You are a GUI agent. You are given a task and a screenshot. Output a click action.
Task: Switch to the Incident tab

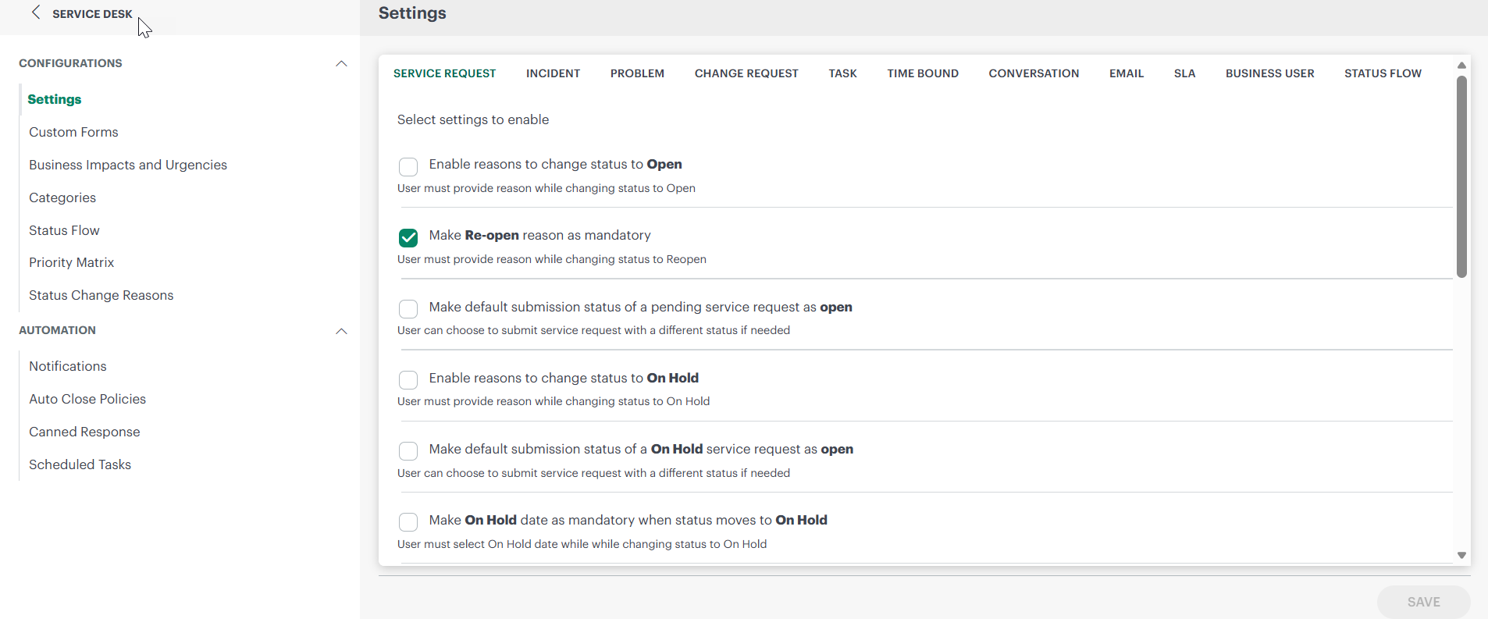pyautogui.click(x=553, y=73)
